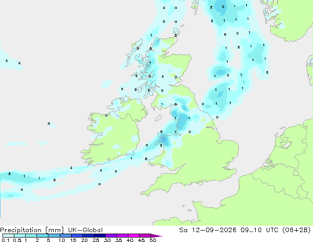Viewport: 313px width, 242px height.
Task: Click the 0.1 mm lightest legend swatch
Action: coord(8,236)
